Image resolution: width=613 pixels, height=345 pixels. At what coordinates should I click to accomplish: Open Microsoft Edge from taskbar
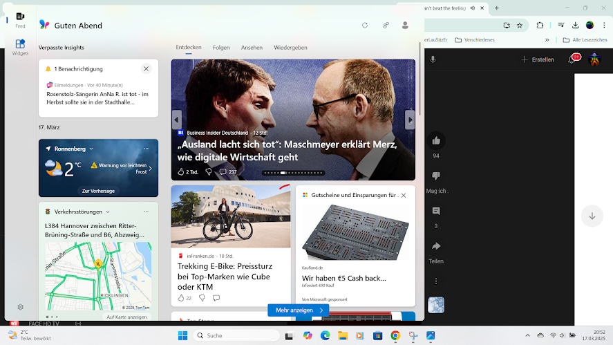tap(325, 335)
